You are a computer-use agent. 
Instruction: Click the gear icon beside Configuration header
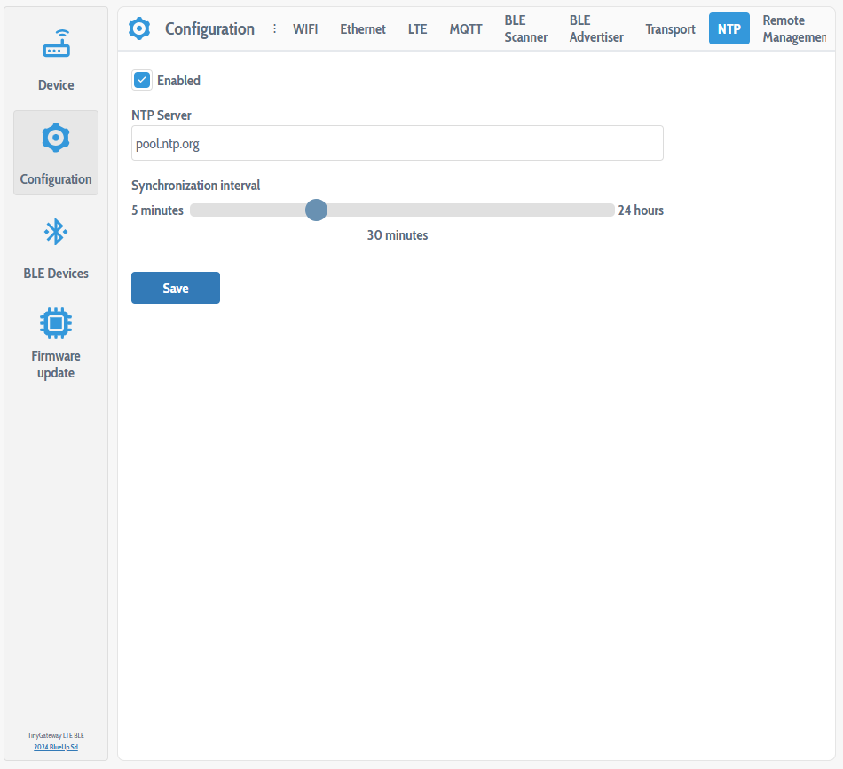139,28
